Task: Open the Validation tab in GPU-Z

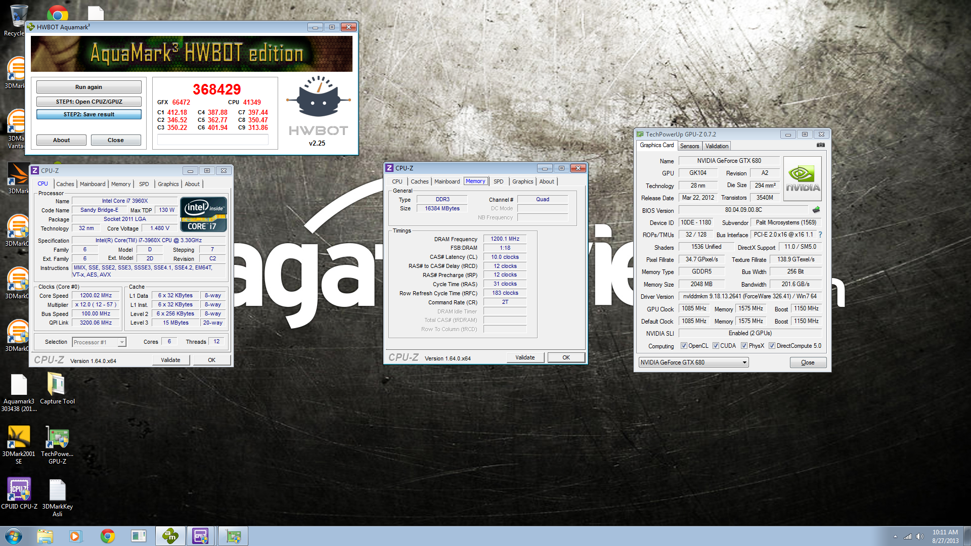Action: 717,146
